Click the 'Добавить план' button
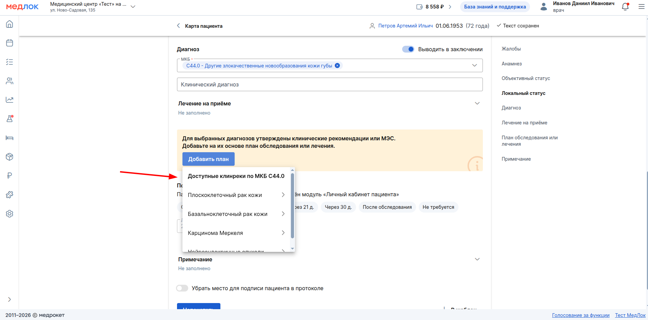This screenshot has height=320, width=648. pyautogui.click(x=208, y=159)
